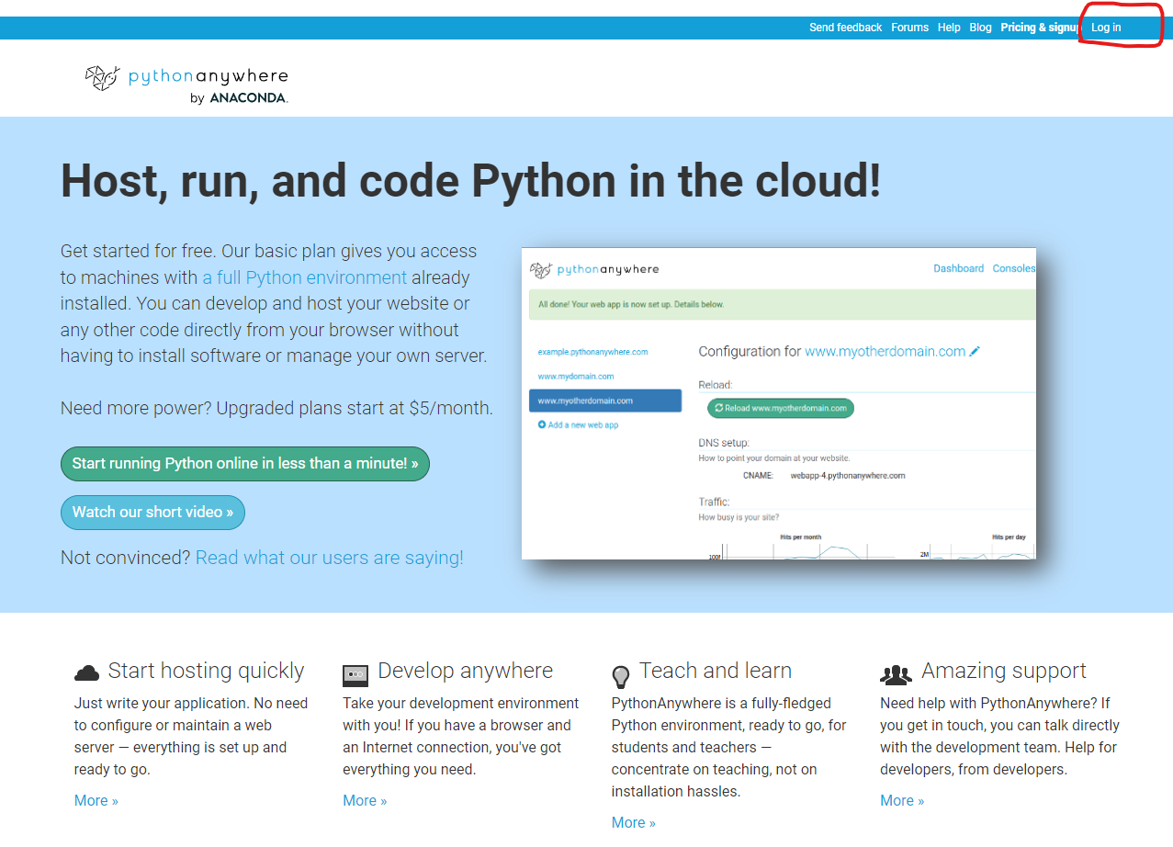The width and height of the screenshot is (1173, 847).
Task: Click the dashboard screenshot image
Action: (x=778, y=403)
